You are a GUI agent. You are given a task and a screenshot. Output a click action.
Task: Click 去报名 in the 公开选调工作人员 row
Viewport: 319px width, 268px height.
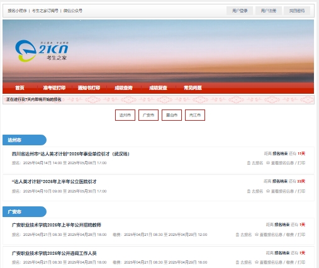[x=243, y=262]
